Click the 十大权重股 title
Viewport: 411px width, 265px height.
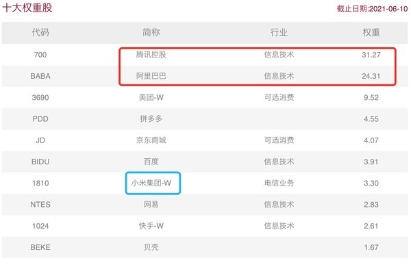[x=27, y=8]
